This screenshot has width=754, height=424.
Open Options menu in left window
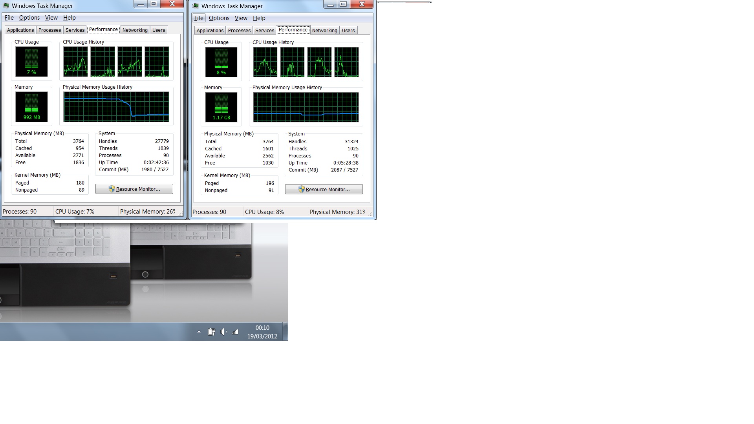29,18
